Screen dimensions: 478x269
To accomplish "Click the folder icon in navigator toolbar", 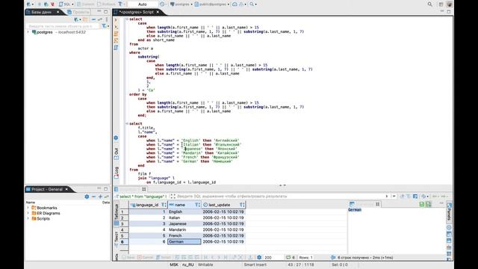I will [x=86, y=19].
